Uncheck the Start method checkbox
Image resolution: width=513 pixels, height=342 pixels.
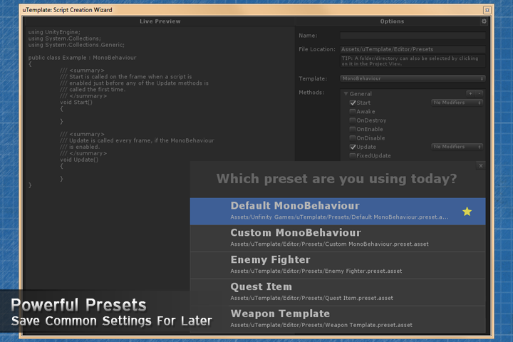(x=353, y=103)
